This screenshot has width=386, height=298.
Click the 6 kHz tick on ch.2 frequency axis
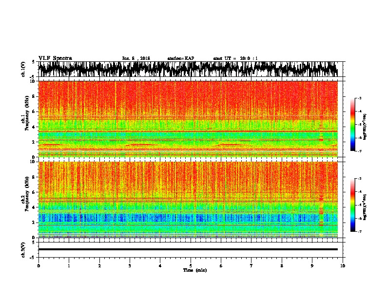click(x=34, y=192)
